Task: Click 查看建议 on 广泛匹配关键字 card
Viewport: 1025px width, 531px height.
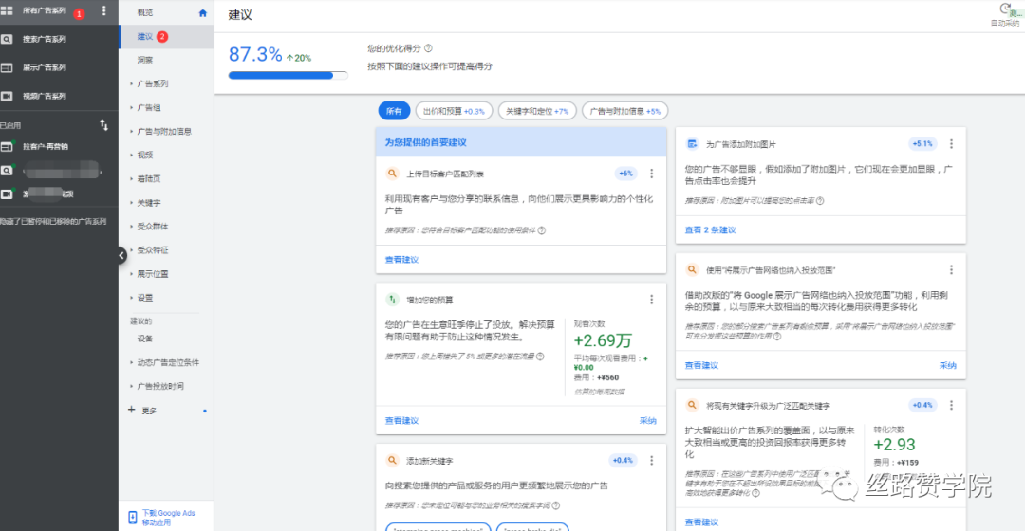Action: pyautogui.click(x=701, y=522)
